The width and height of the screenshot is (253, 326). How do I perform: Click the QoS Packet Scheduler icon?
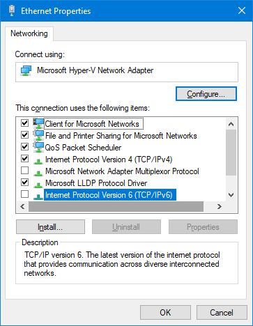pos(38,147)
